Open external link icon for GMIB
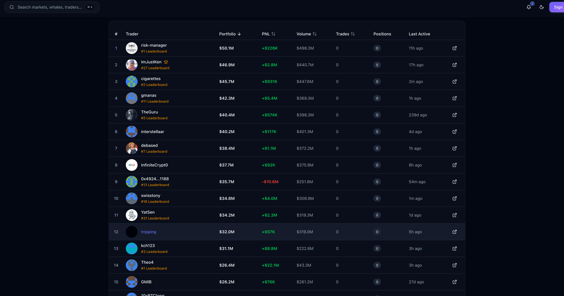564x296 pixels. [454, 282]
